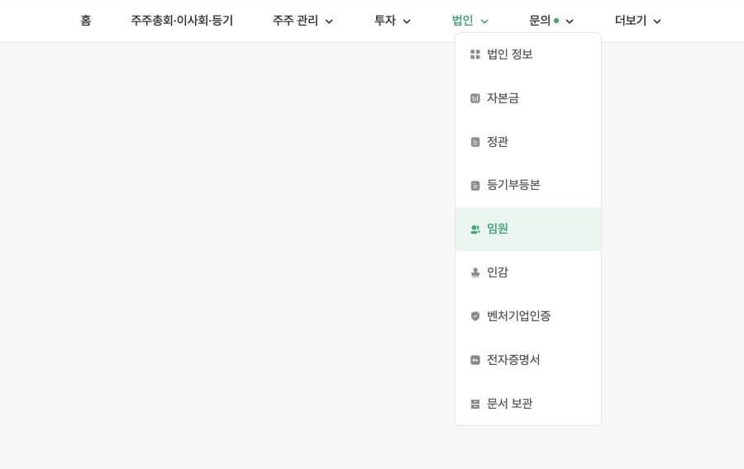Open the 투자 dropdown menu
This screenshot has height=469, width=744.
[x=393, y=21]
